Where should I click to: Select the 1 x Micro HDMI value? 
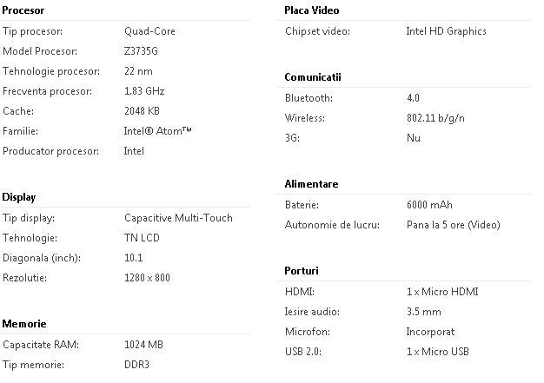441,292
